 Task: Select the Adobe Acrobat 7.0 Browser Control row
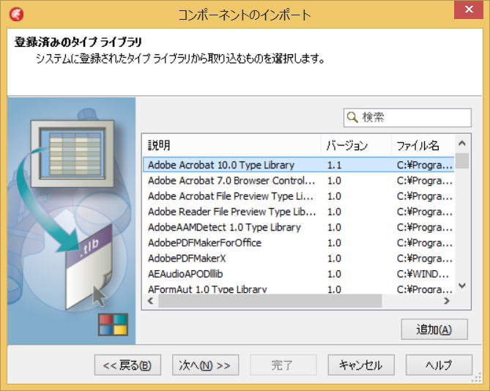pyautogui.click(x=298, y=181)
